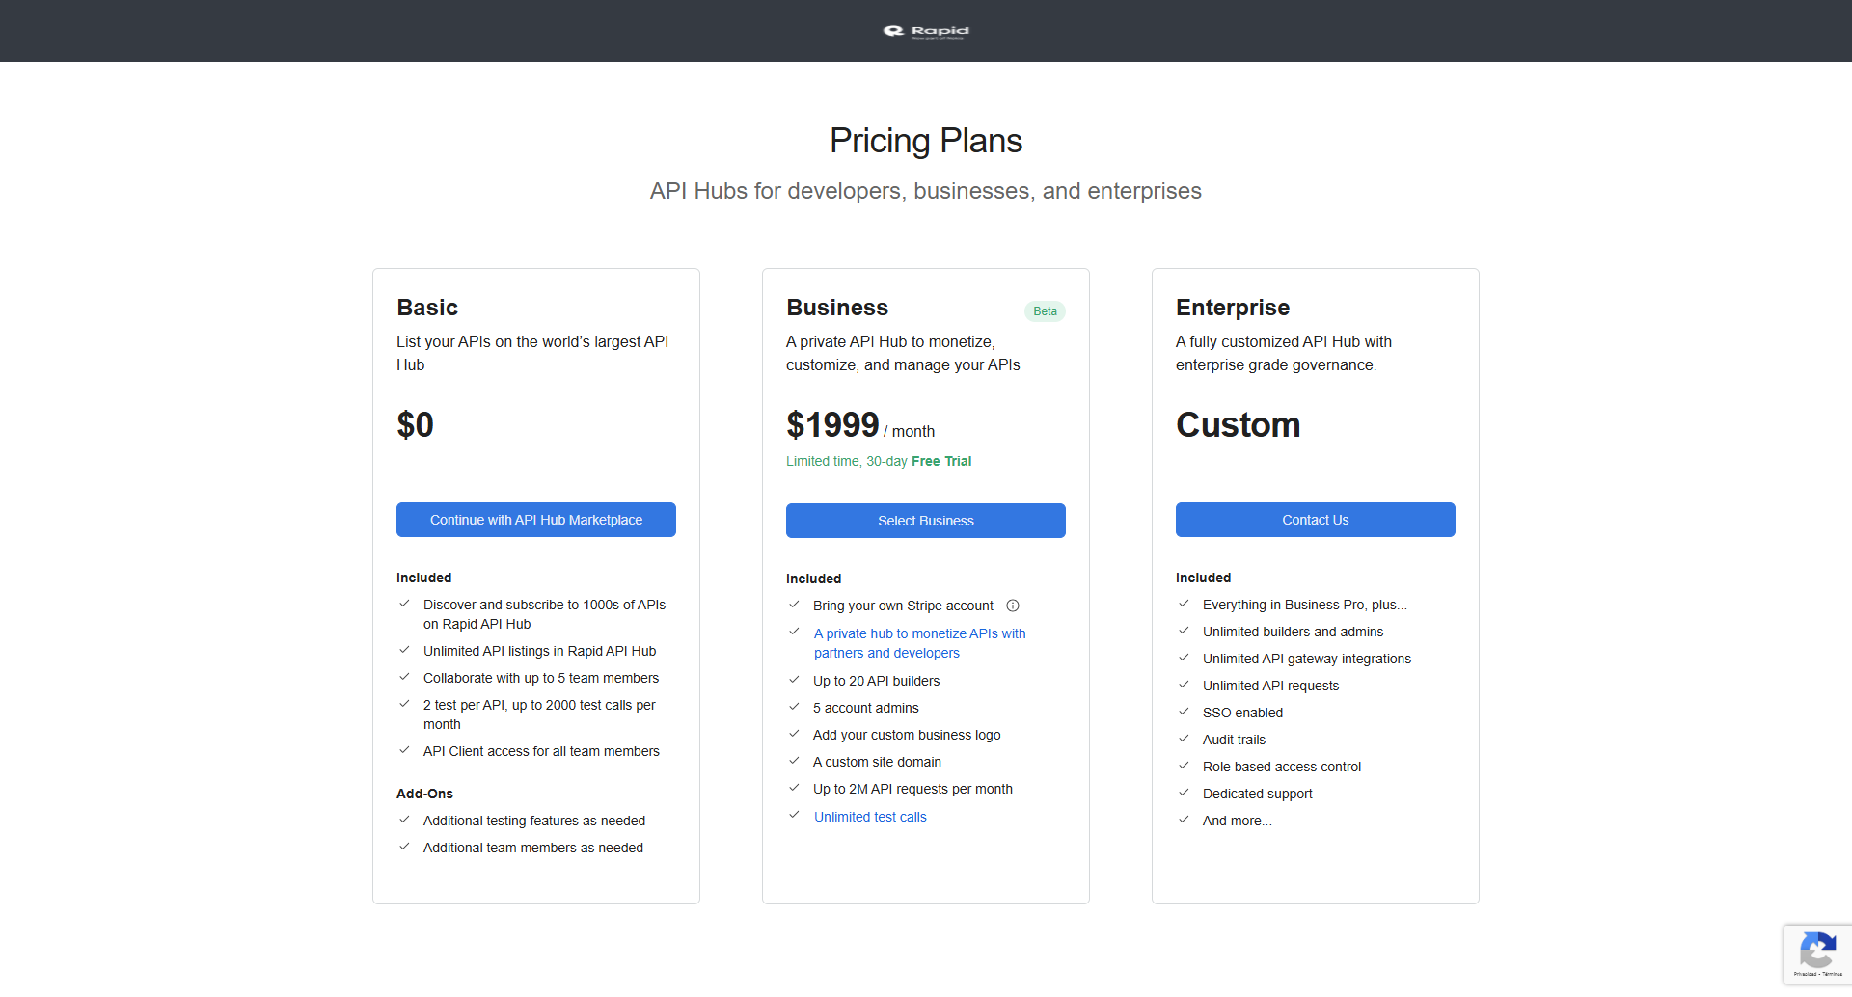Click checkmark next to Audit trails
Viewport: 1852px width, 997px height.
(1184, 739)
